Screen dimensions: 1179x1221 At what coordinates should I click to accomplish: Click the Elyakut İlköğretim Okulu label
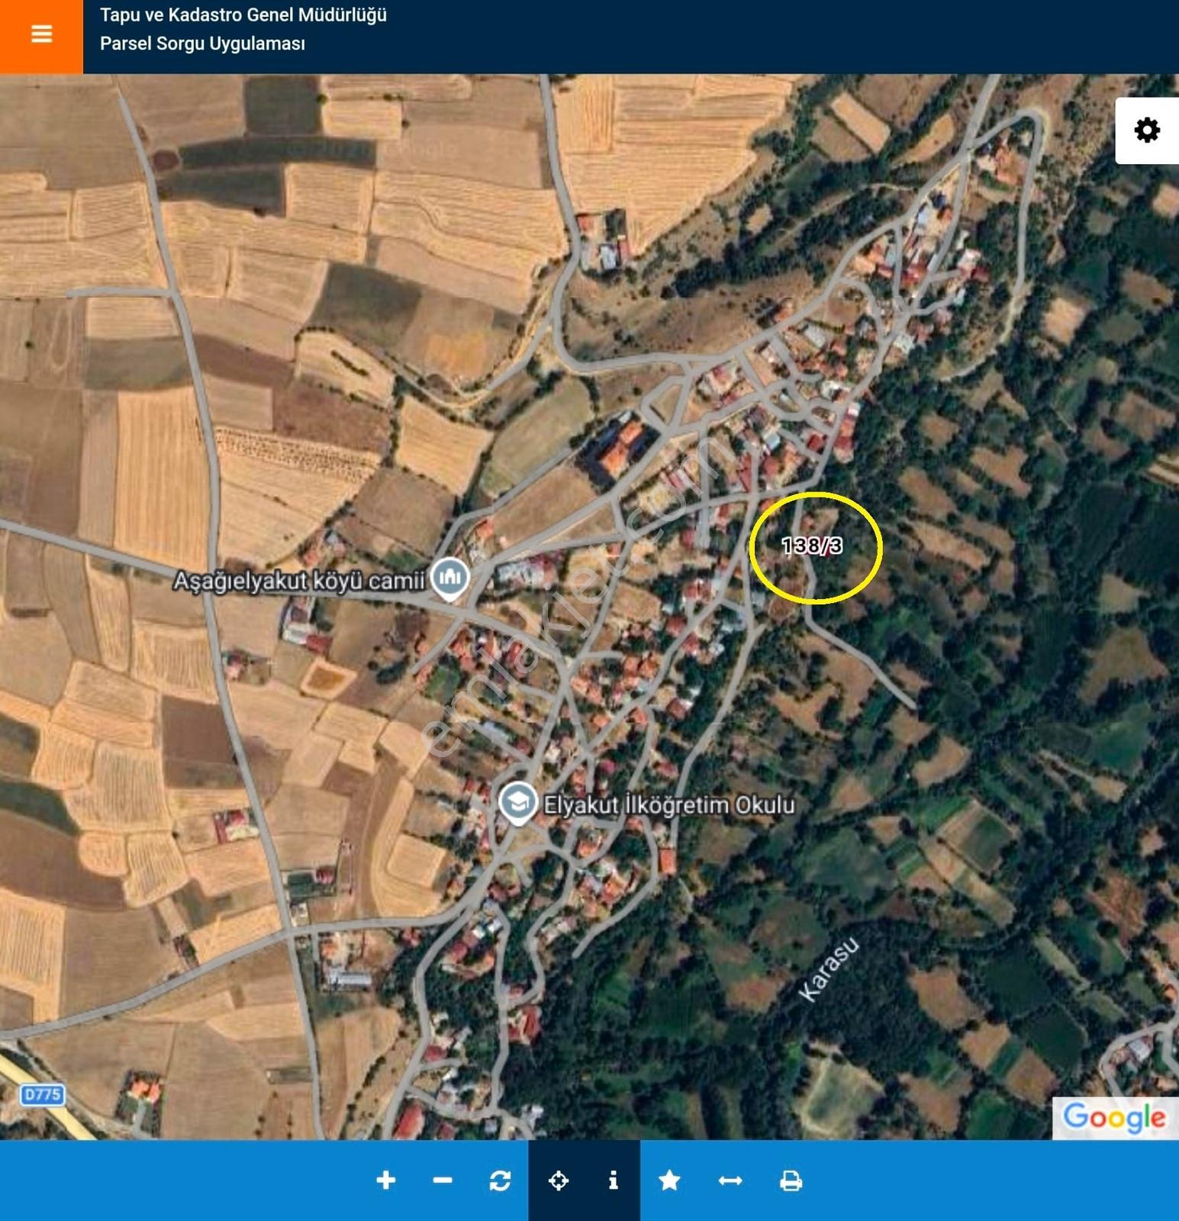pyautogui.click(x=668, y=804)
